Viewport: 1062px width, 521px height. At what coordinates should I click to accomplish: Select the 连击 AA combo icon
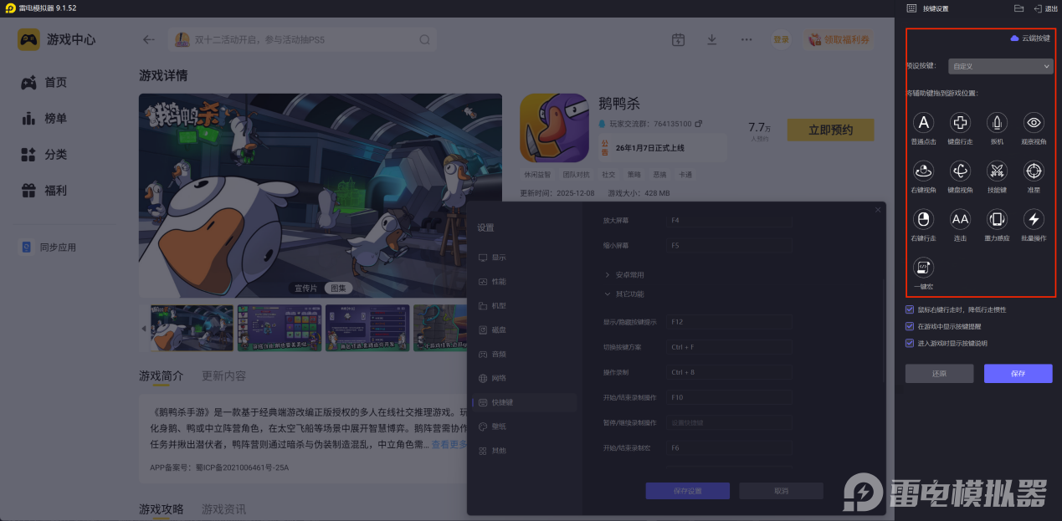960,220
